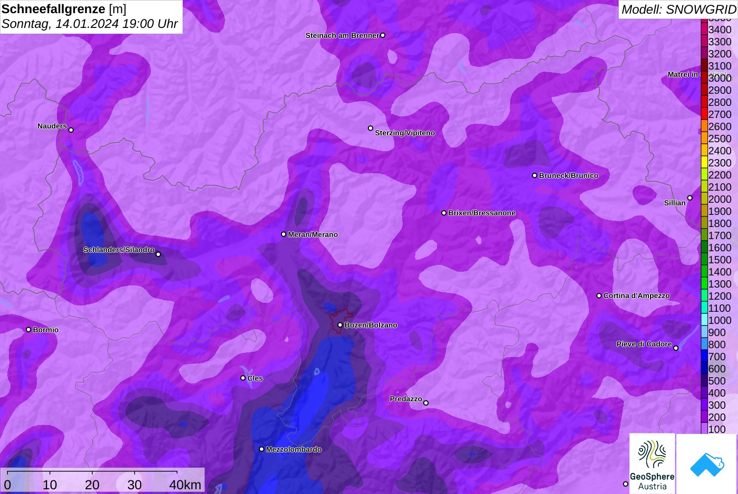Viewport: 738px width, 494px height.
Task: Click the Nauders location dot
Action: [x=71, y=130]
